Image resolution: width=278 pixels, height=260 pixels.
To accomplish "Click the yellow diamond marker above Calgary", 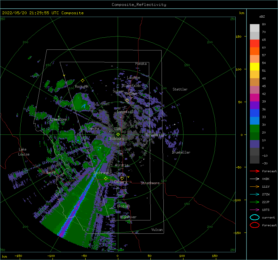I will click(122, 178).
